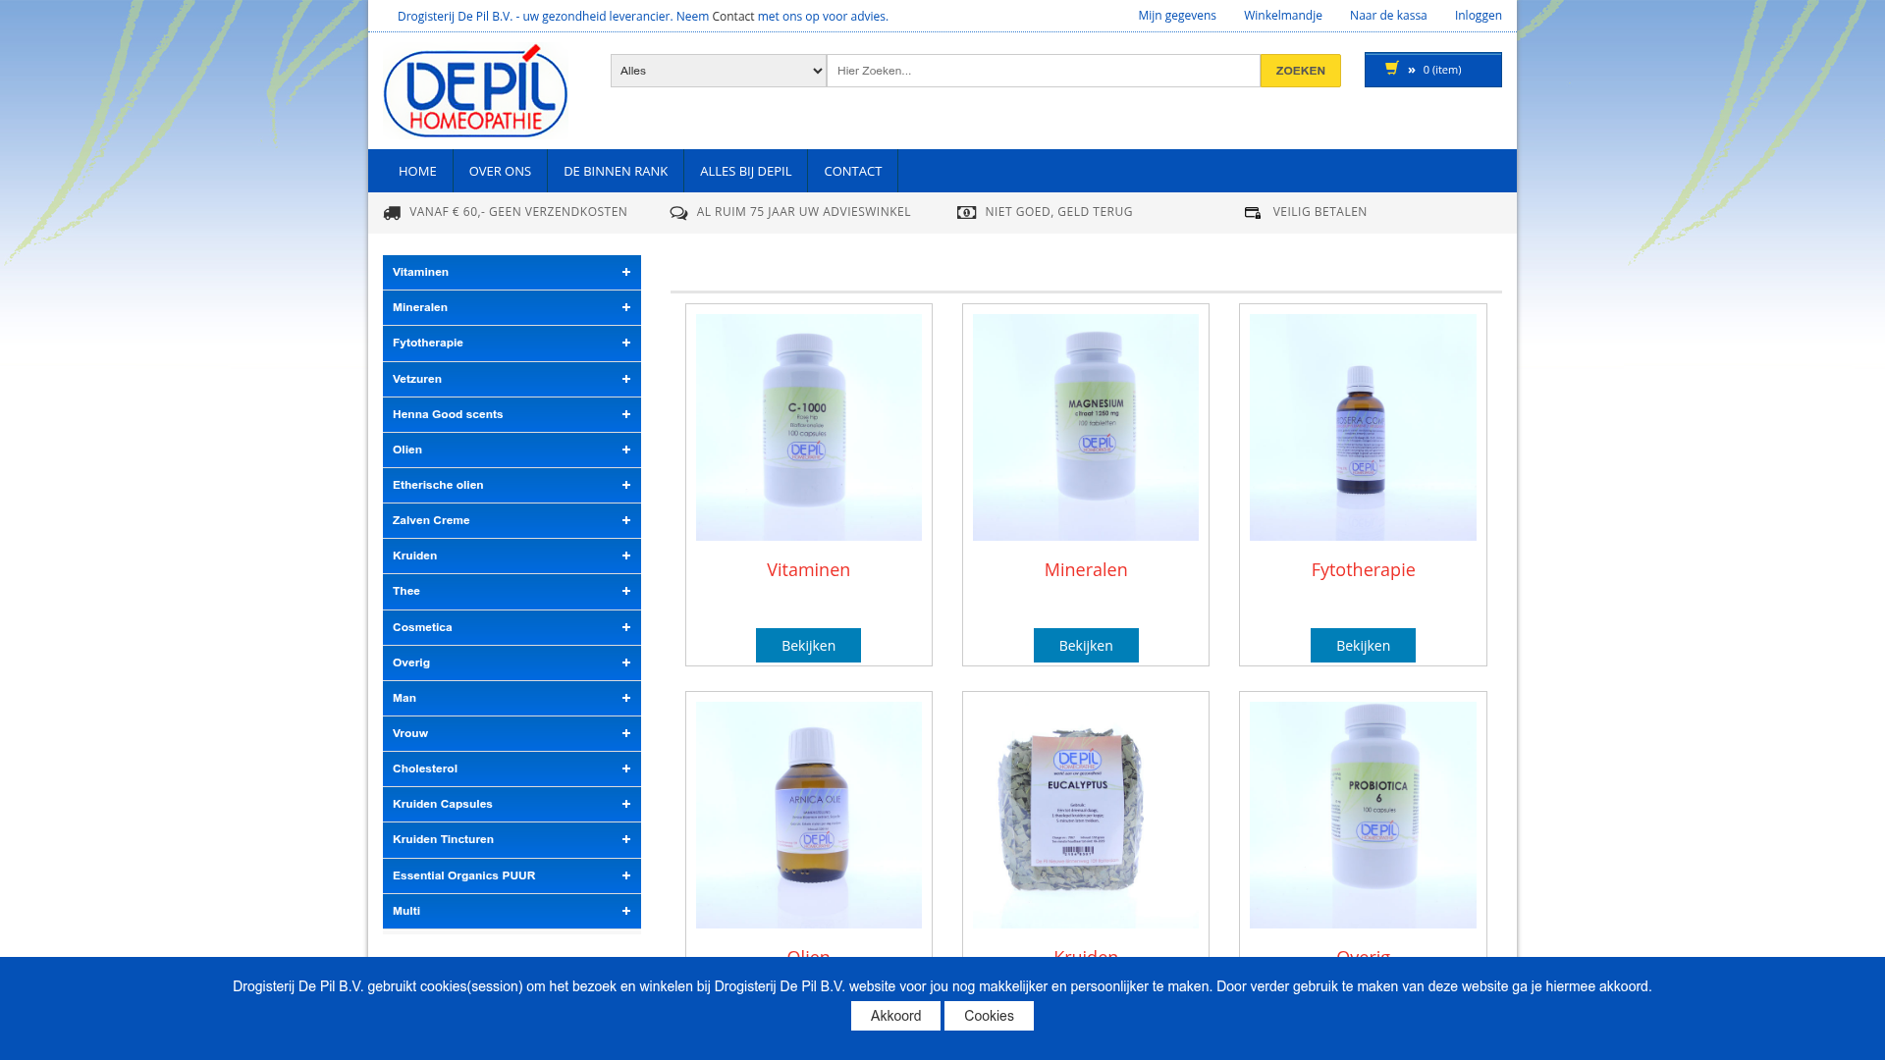This screenshot has height=1060, width=1885.
Task: Click in the Hier Zoeken search field
Action: pyautogui.click(x=1044, y=71)
